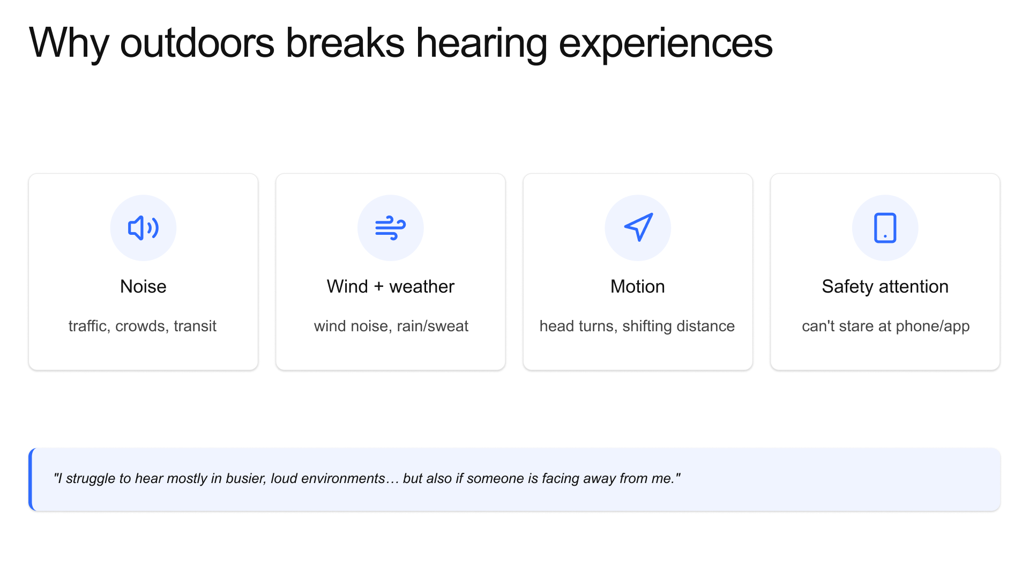
Task: Select the Wind + weather heading
Action: tap(390, 286)
